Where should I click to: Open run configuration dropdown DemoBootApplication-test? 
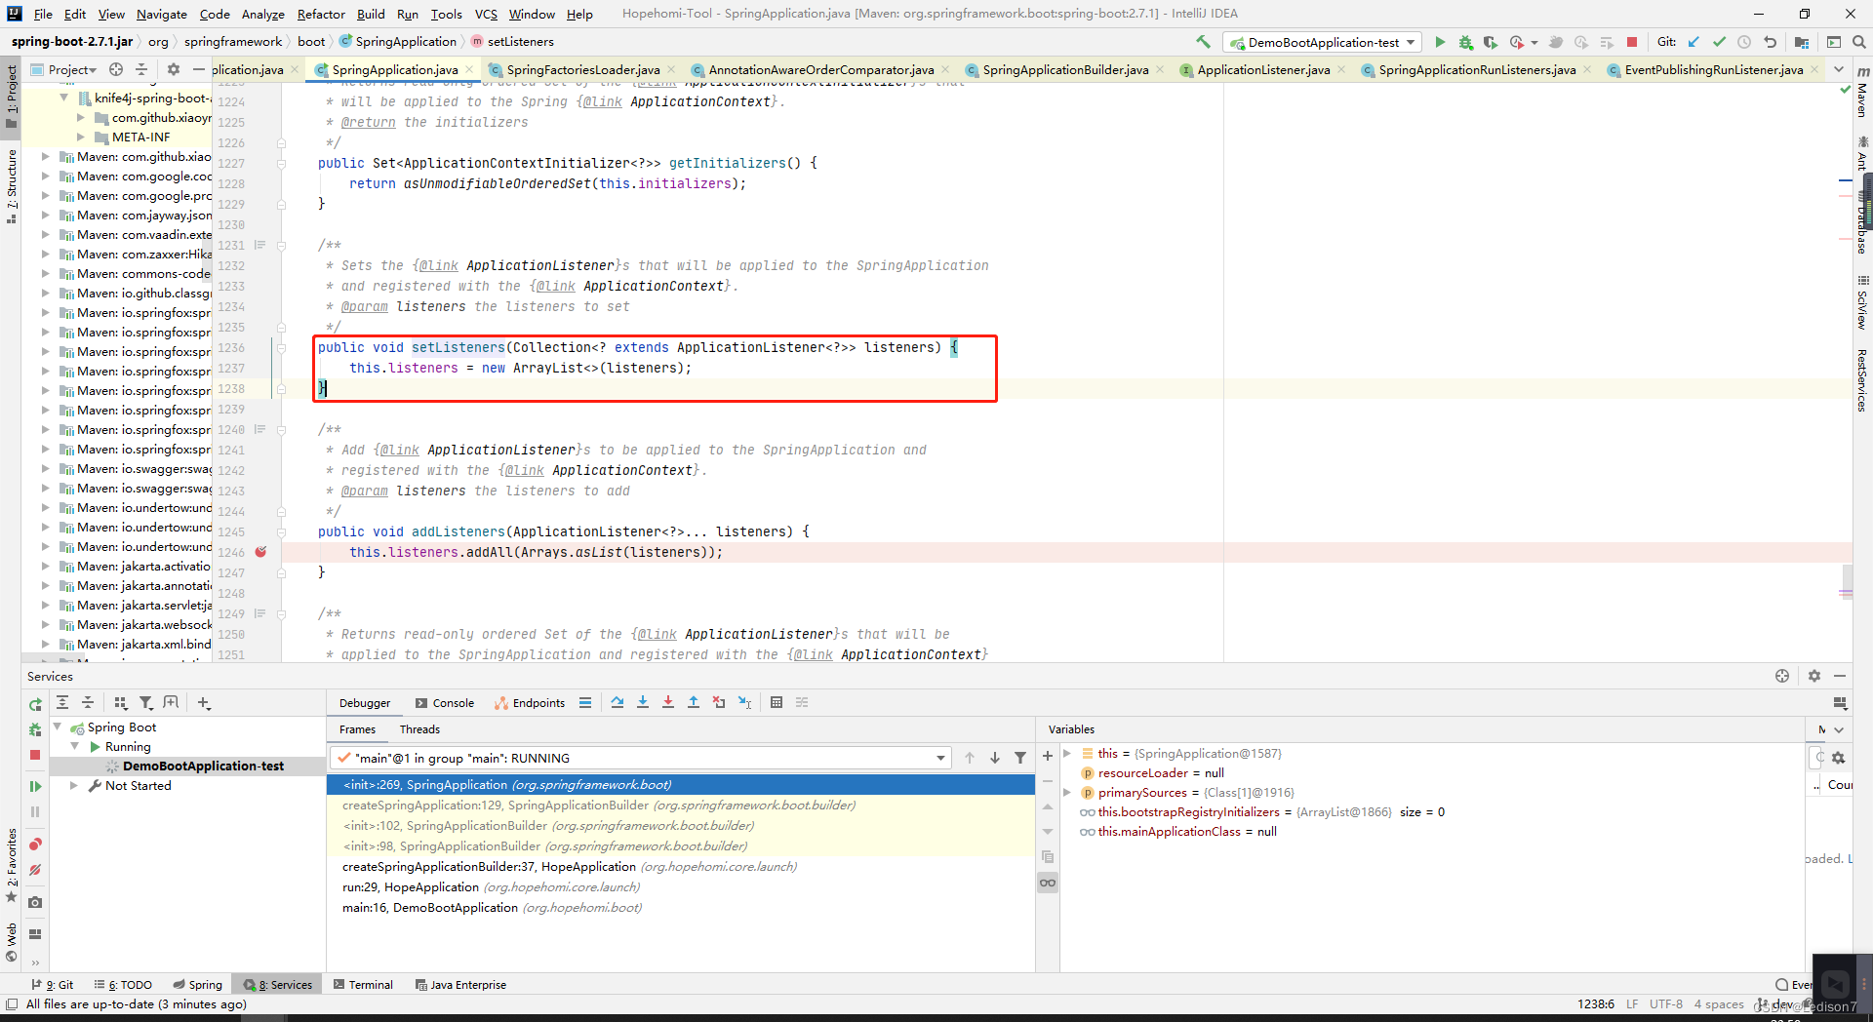(1324, 42)
